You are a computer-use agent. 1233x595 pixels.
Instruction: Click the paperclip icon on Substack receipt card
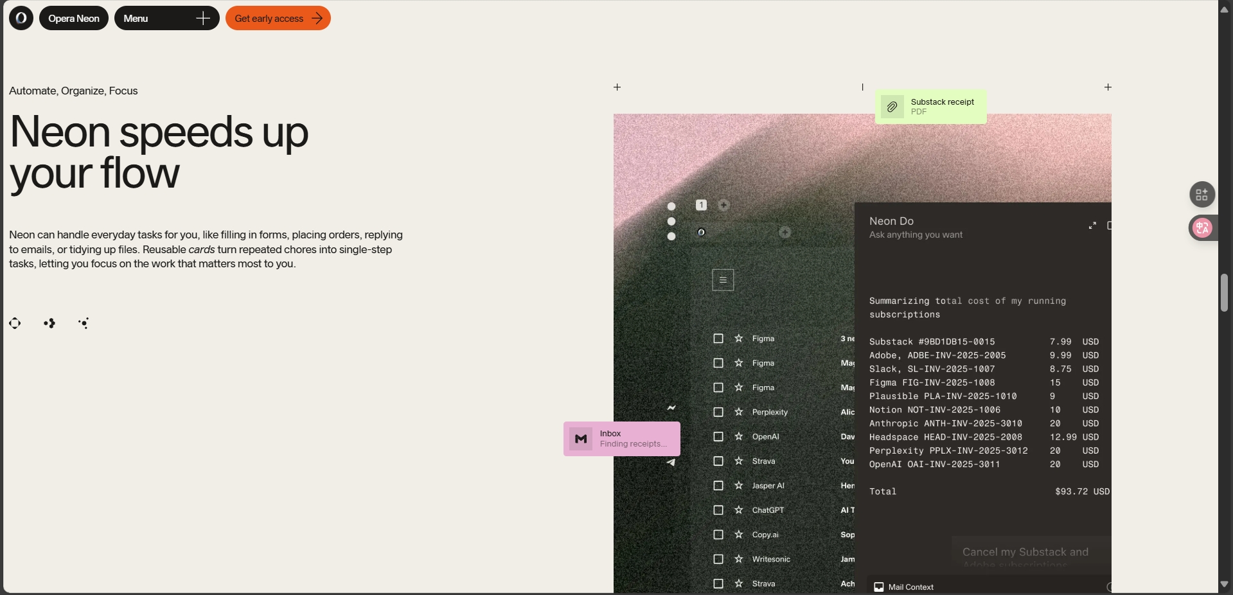[x=892, y=107]
